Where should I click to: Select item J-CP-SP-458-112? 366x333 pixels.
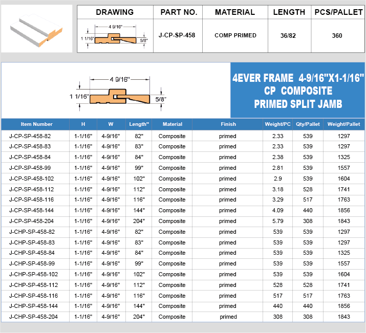(x=32, y=189)
